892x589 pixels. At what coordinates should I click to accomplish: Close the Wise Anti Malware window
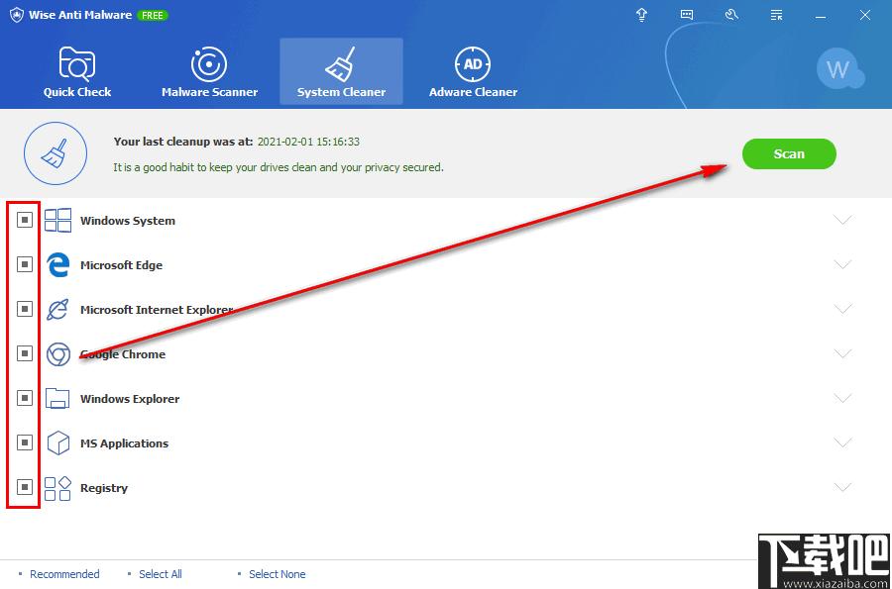pyautogui.click(x=864, y=15)
